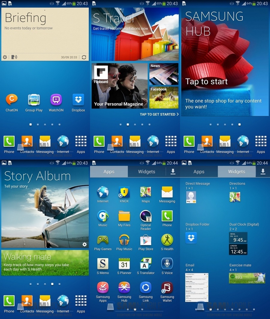Launch Samsung Link
270x319 pixels.
point(145,288)
